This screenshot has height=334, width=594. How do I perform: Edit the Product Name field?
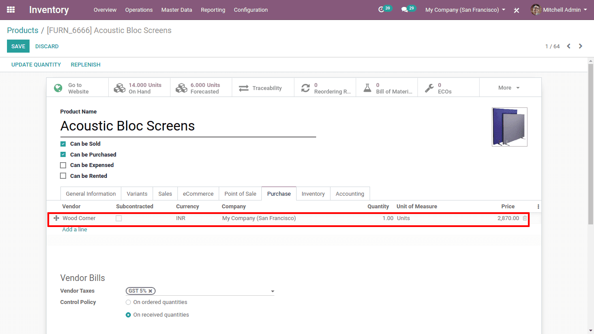point(188,126)
